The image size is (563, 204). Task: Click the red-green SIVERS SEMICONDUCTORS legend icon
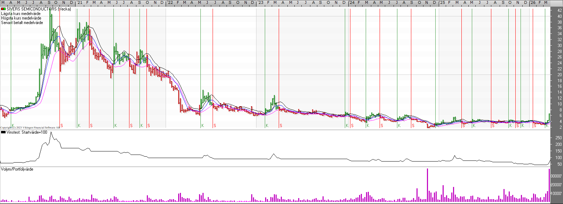3,9
